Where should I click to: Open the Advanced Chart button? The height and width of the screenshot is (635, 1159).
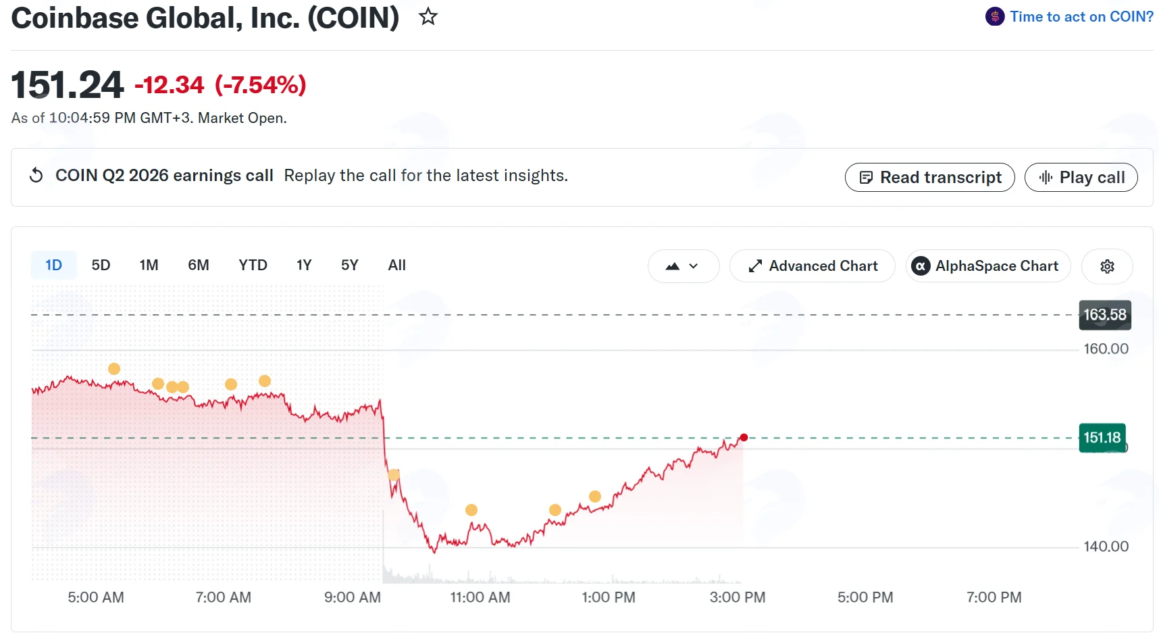[813, 266]
